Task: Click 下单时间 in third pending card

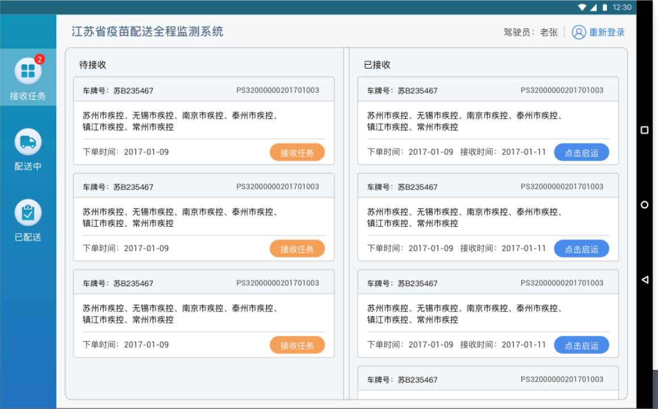Action: pos(125,345)
